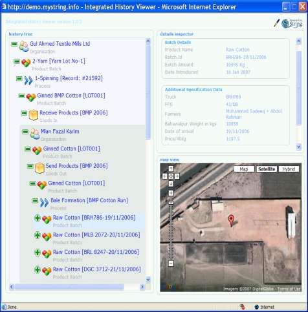The height and width of the screenshot is (312, 308).
Task: Click the Internet zone globe icon
Action: (x=257, y=307)
